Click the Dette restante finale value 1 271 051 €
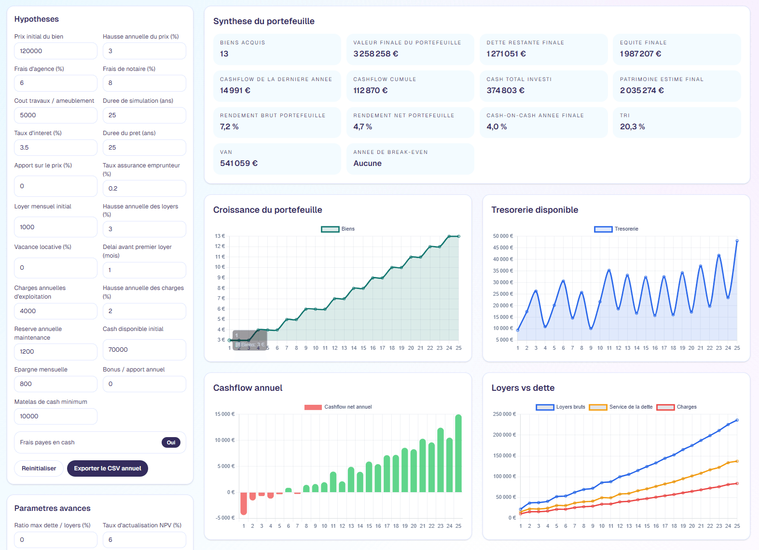Viewport: 759px width, 550px height. tap(506, 54)
